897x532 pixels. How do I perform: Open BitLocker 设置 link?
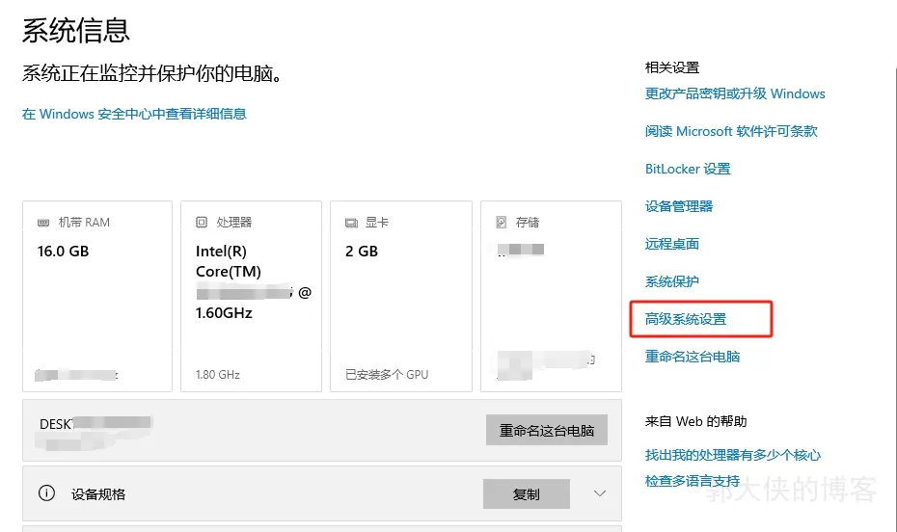688,170
